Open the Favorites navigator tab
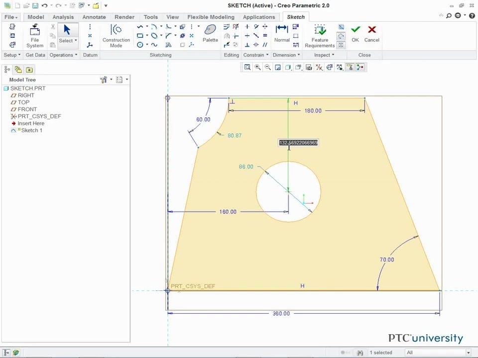Screen dimensions: 478x358 [x=29, y=70]
